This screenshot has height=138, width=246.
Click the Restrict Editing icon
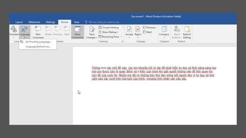187,29
